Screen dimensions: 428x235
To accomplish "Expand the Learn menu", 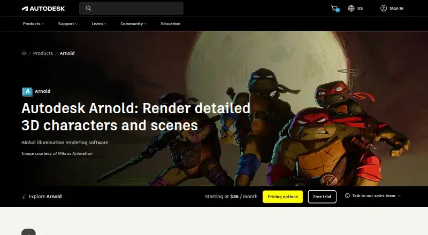I will 99,23.
